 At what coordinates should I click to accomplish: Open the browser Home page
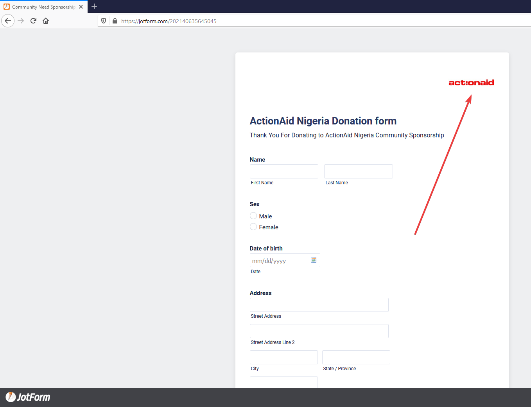45,21
